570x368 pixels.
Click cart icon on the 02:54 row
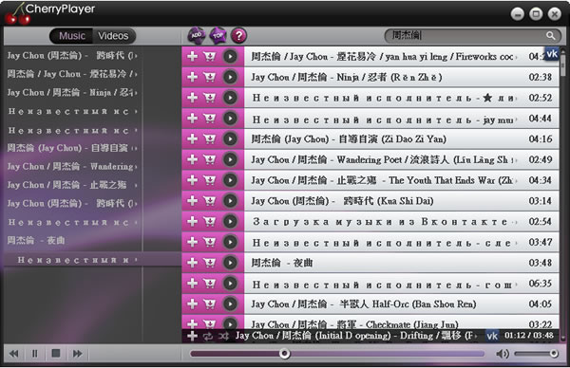click(x=209, y=222)
